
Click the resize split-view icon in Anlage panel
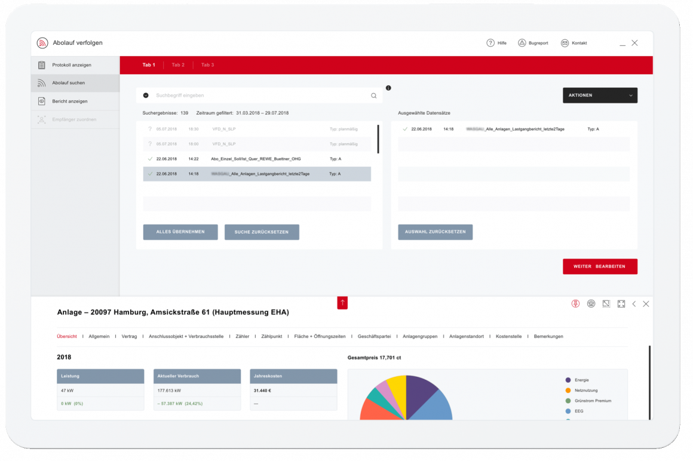point(606,304)
